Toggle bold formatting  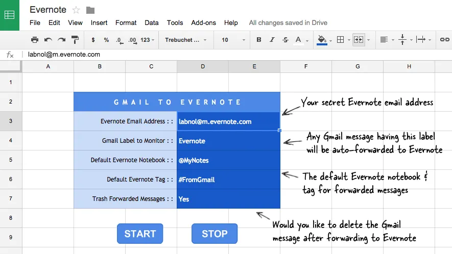(x=259, y=40)
